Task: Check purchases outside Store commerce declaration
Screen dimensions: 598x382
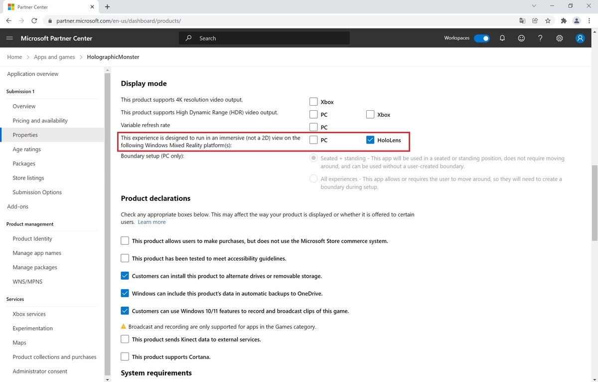Action: (125, 241)
